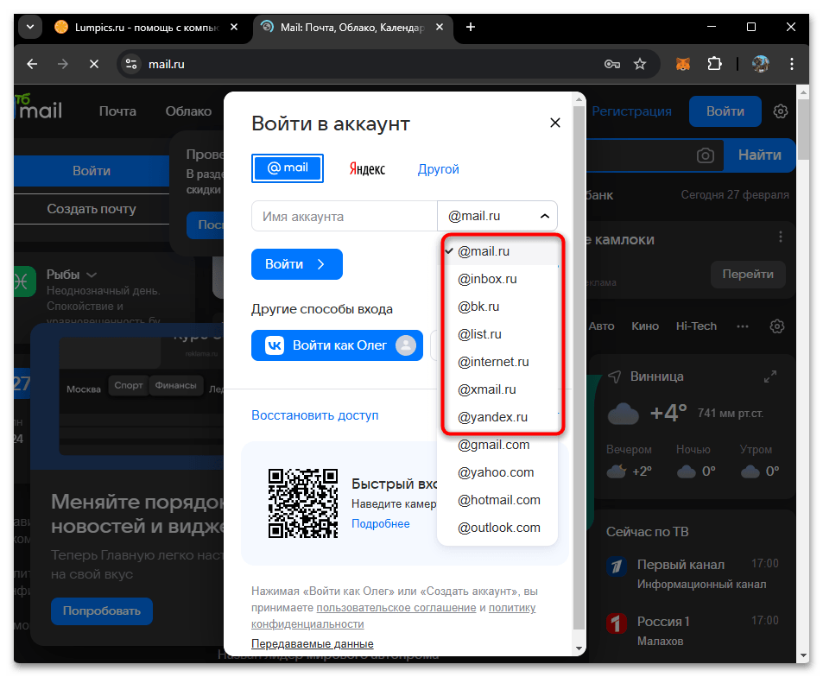Click the Попробовать button
Screen dimensions: 823x677
coord(102,611)
